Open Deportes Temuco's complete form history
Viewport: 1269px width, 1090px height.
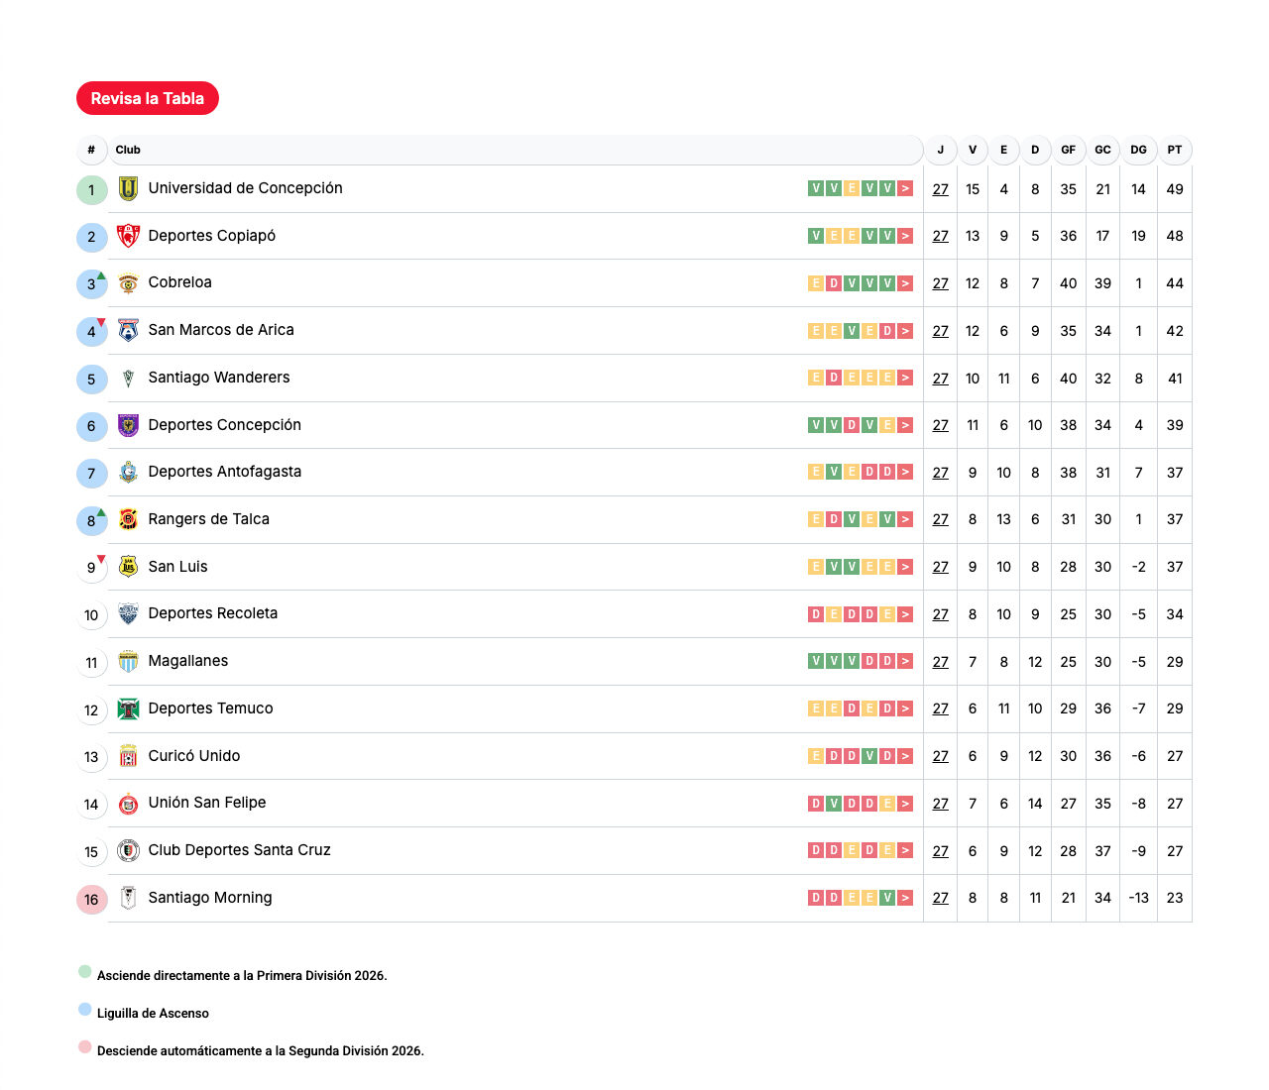pos(905,708)
